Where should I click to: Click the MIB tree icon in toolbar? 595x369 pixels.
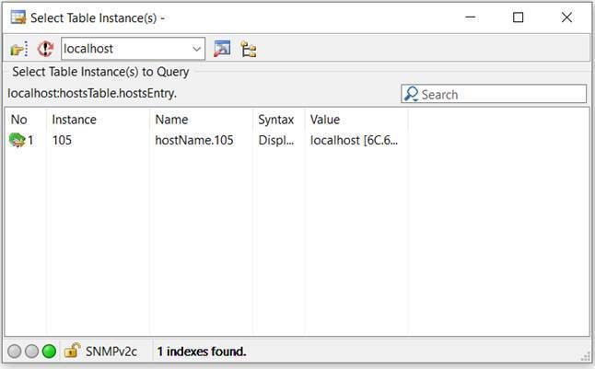[x=248, y=49]
